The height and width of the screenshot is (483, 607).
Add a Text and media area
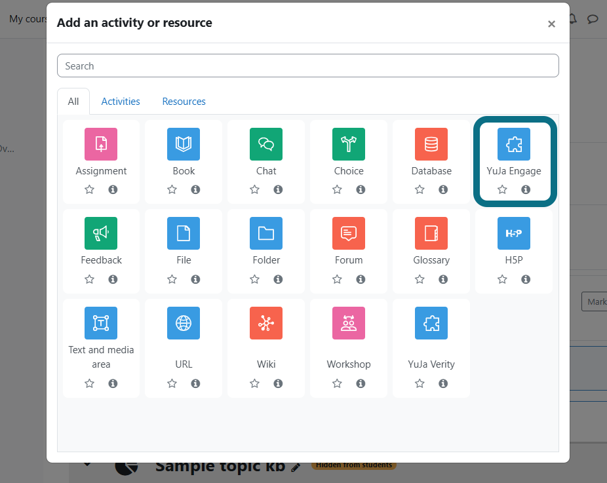pyautogui.click(x=101, y=323)
